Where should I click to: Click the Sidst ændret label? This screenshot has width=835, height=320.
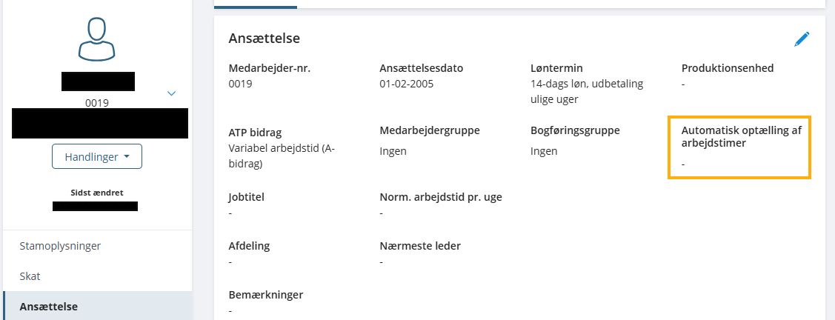pyautogui.click(x=96, y=193)
